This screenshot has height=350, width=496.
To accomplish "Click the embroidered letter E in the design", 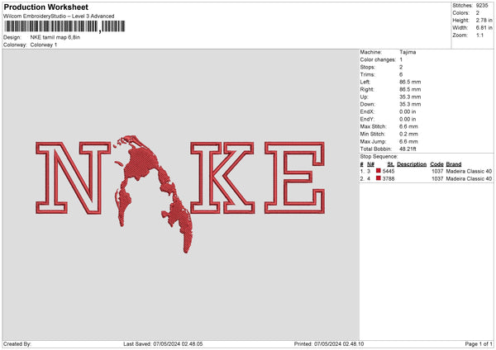I will (x=295, y=177).
